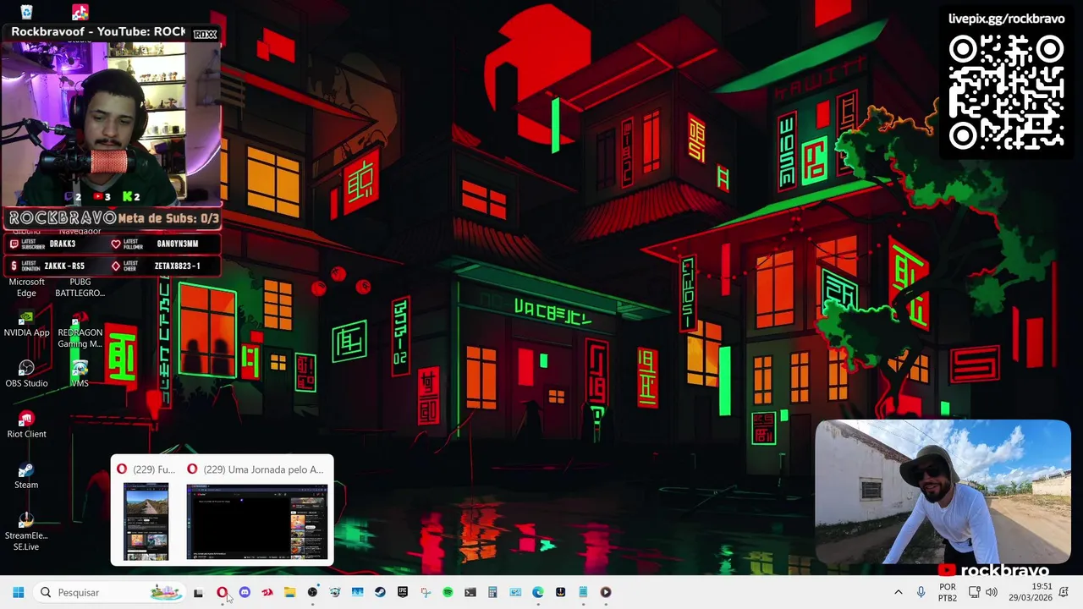Switch to OBS Studio in the taskbar
1083x609 pixels.
coord(312,592)
